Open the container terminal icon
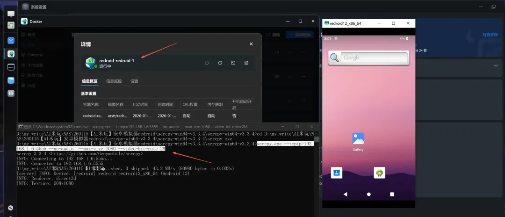Screen dimensions: 505x217 click(x=233, y=63)
